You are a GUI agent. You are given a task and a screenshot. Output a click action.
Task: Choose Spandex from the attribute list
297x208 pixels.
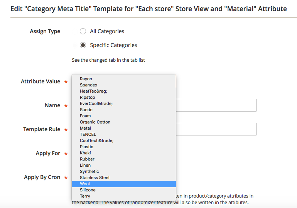pyautogui.click(x=88, y=85)
